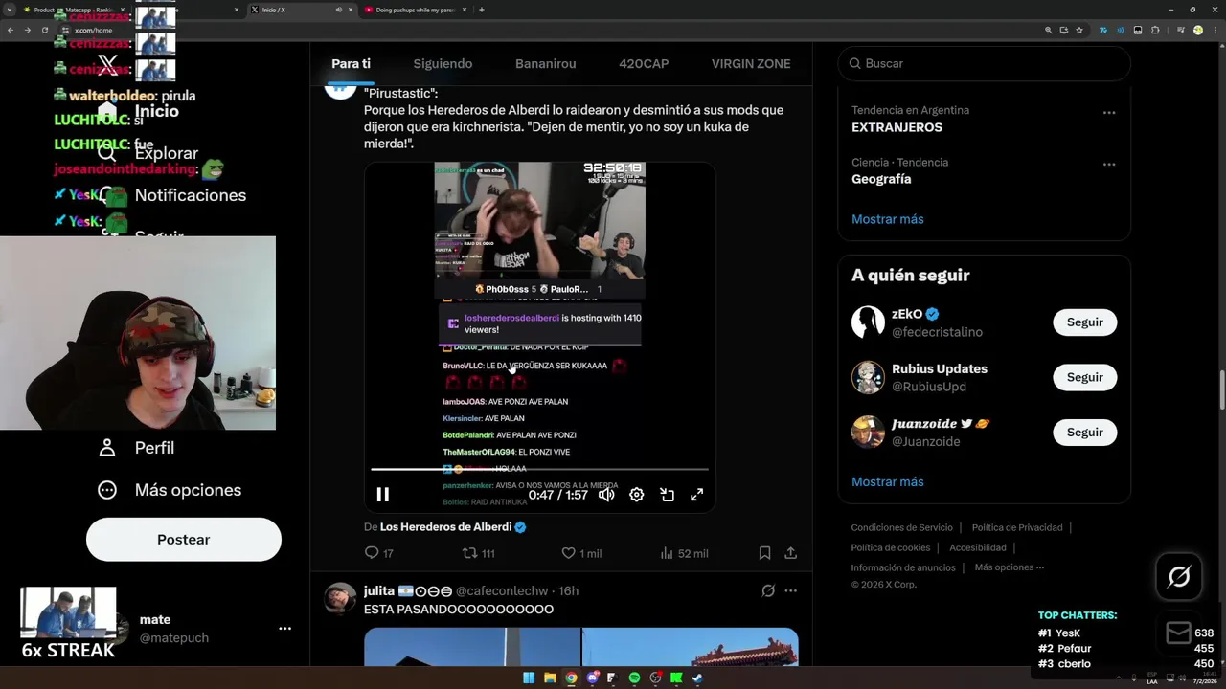Open the Geografía trending topic
Viewport: 1226px width, 689px height.
(881, 179)
